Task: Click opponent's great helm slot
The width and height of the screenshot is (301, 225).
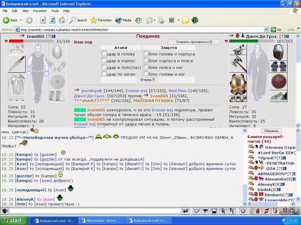Action: click(x=279, y=52)
